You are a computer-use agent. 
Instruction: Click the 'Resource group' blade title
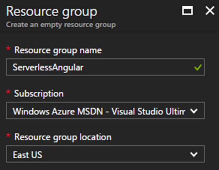coord(52,12)
